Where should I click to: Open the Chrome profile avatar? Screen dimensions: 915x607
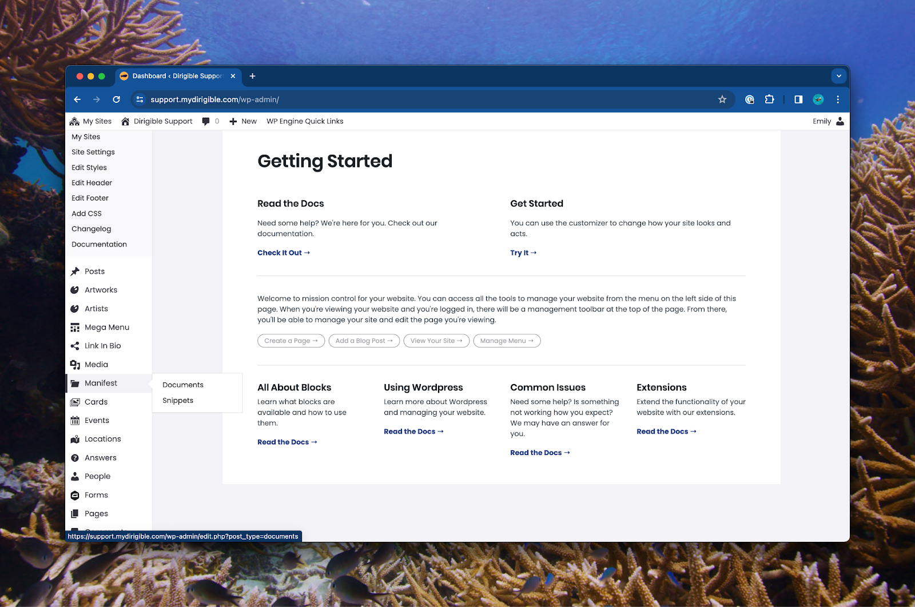pos(818,99)
